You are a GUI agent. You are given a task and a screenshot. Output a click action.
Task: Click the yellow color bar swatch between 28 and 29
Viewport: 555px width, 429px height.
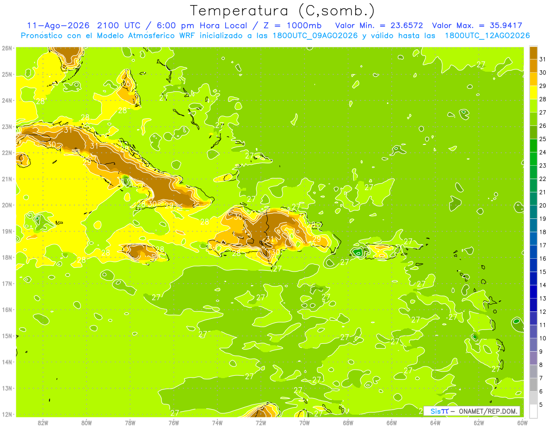[x=533, y=93]
